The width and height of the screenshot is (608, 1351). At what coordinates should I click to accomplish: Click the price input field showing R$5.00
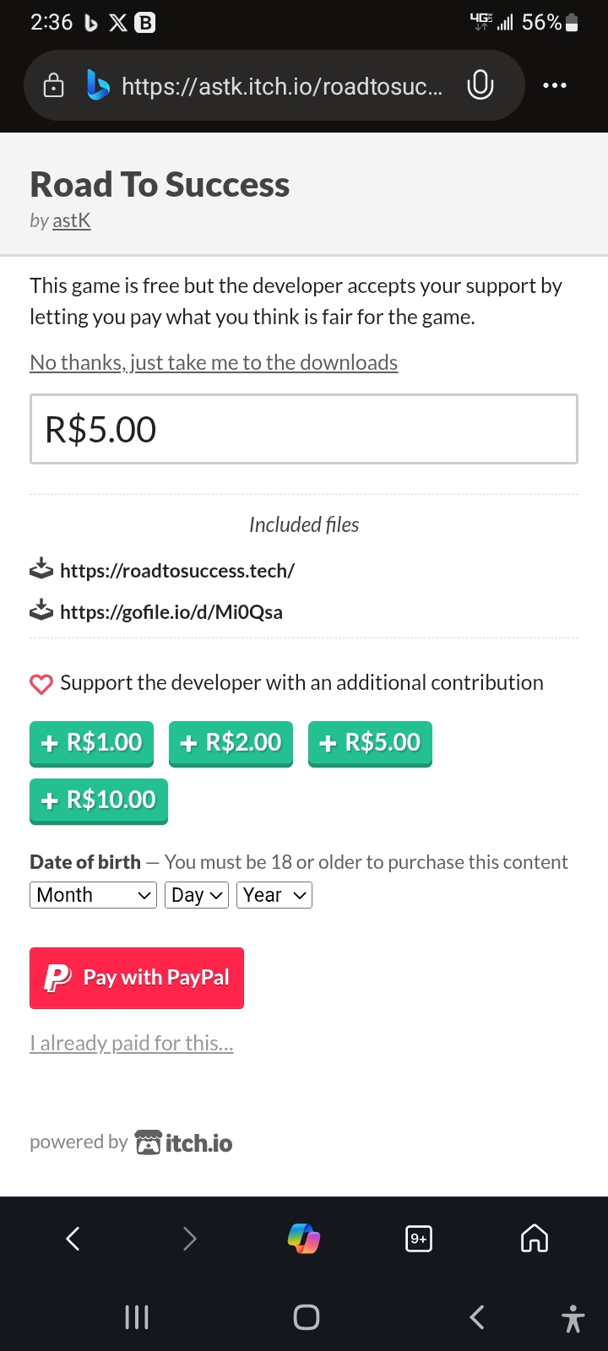coord(304,429)
